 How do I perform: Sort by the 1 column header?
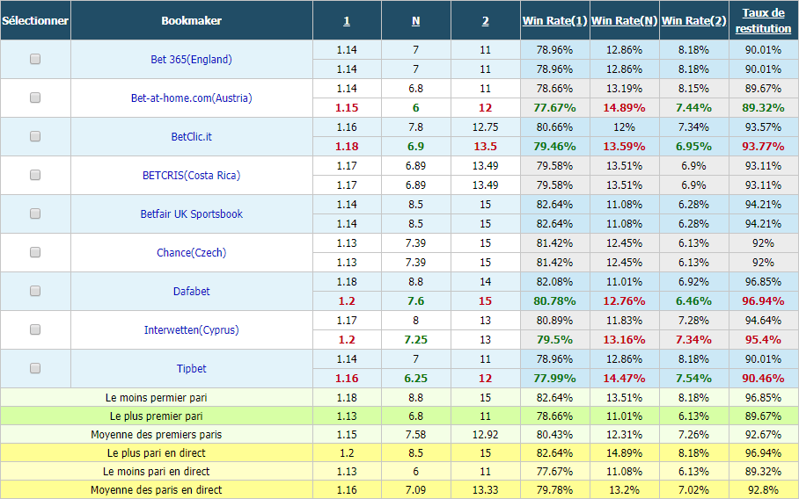[347, 21]
